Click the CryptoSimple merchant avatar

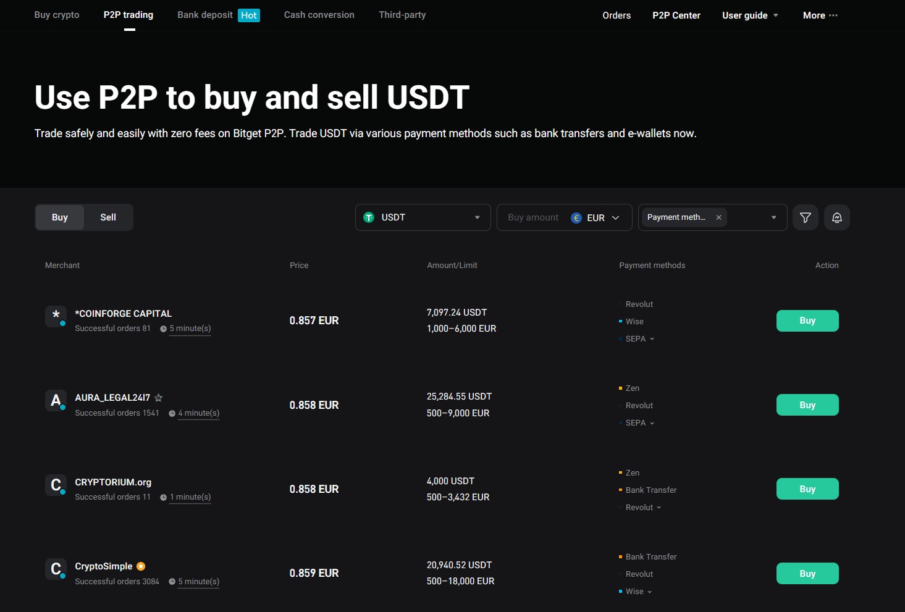pos(56,569)
